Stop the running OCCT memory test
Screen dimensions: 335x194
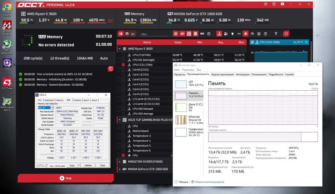pos(66,178)
